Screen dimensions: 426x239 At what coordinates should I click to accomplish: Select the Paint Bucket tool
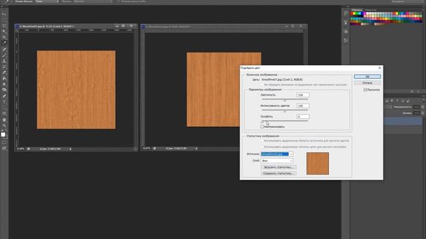[x=4, y=78]
